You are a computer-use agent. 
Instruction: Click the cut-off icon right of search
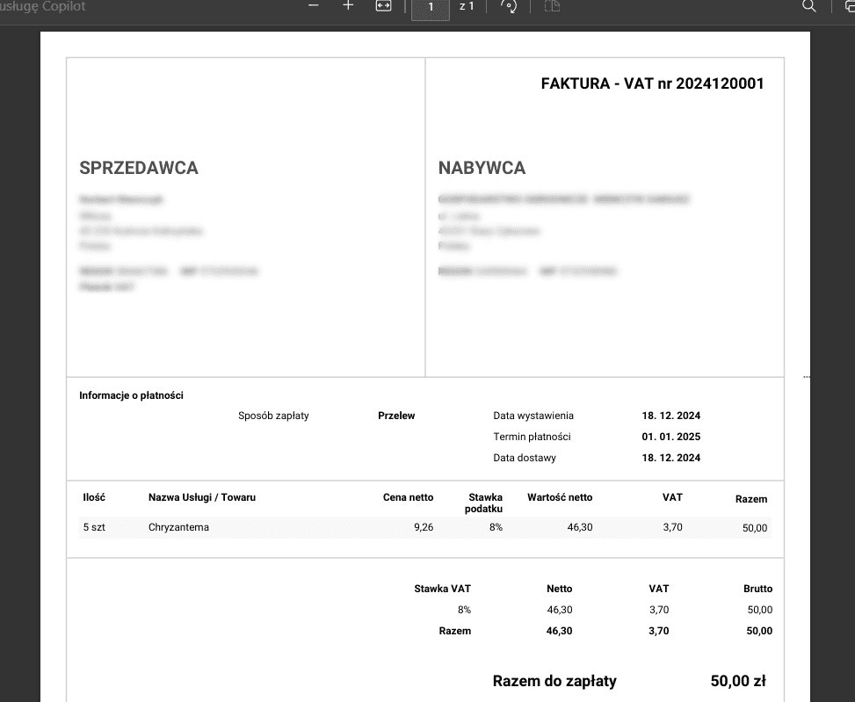click(x=847, y=6)
